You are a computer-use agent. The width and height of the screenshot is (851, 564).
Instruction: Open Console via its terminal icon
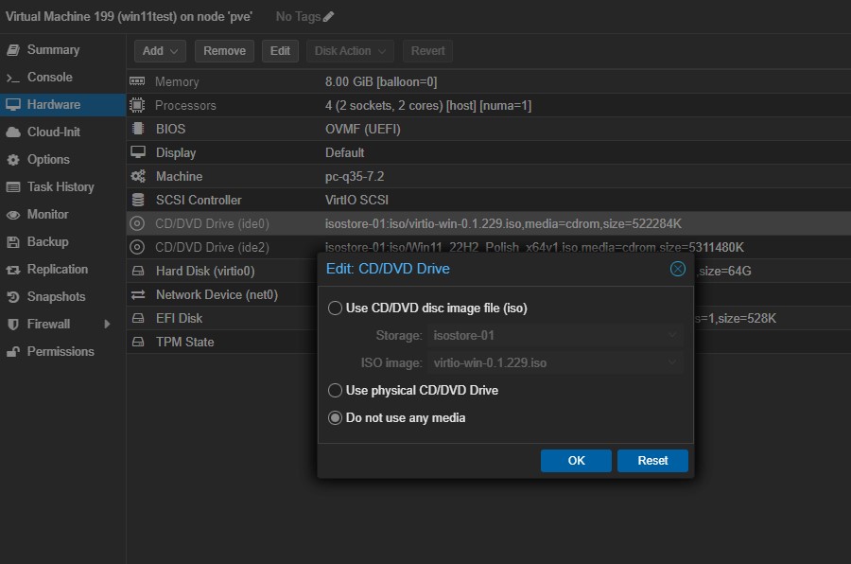[13, 78]
